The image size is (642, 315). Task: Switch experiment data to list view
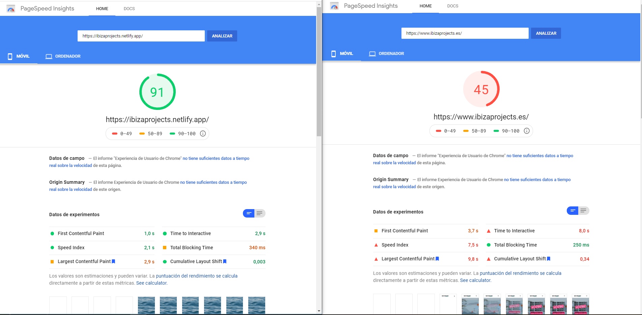pos(259,213)
